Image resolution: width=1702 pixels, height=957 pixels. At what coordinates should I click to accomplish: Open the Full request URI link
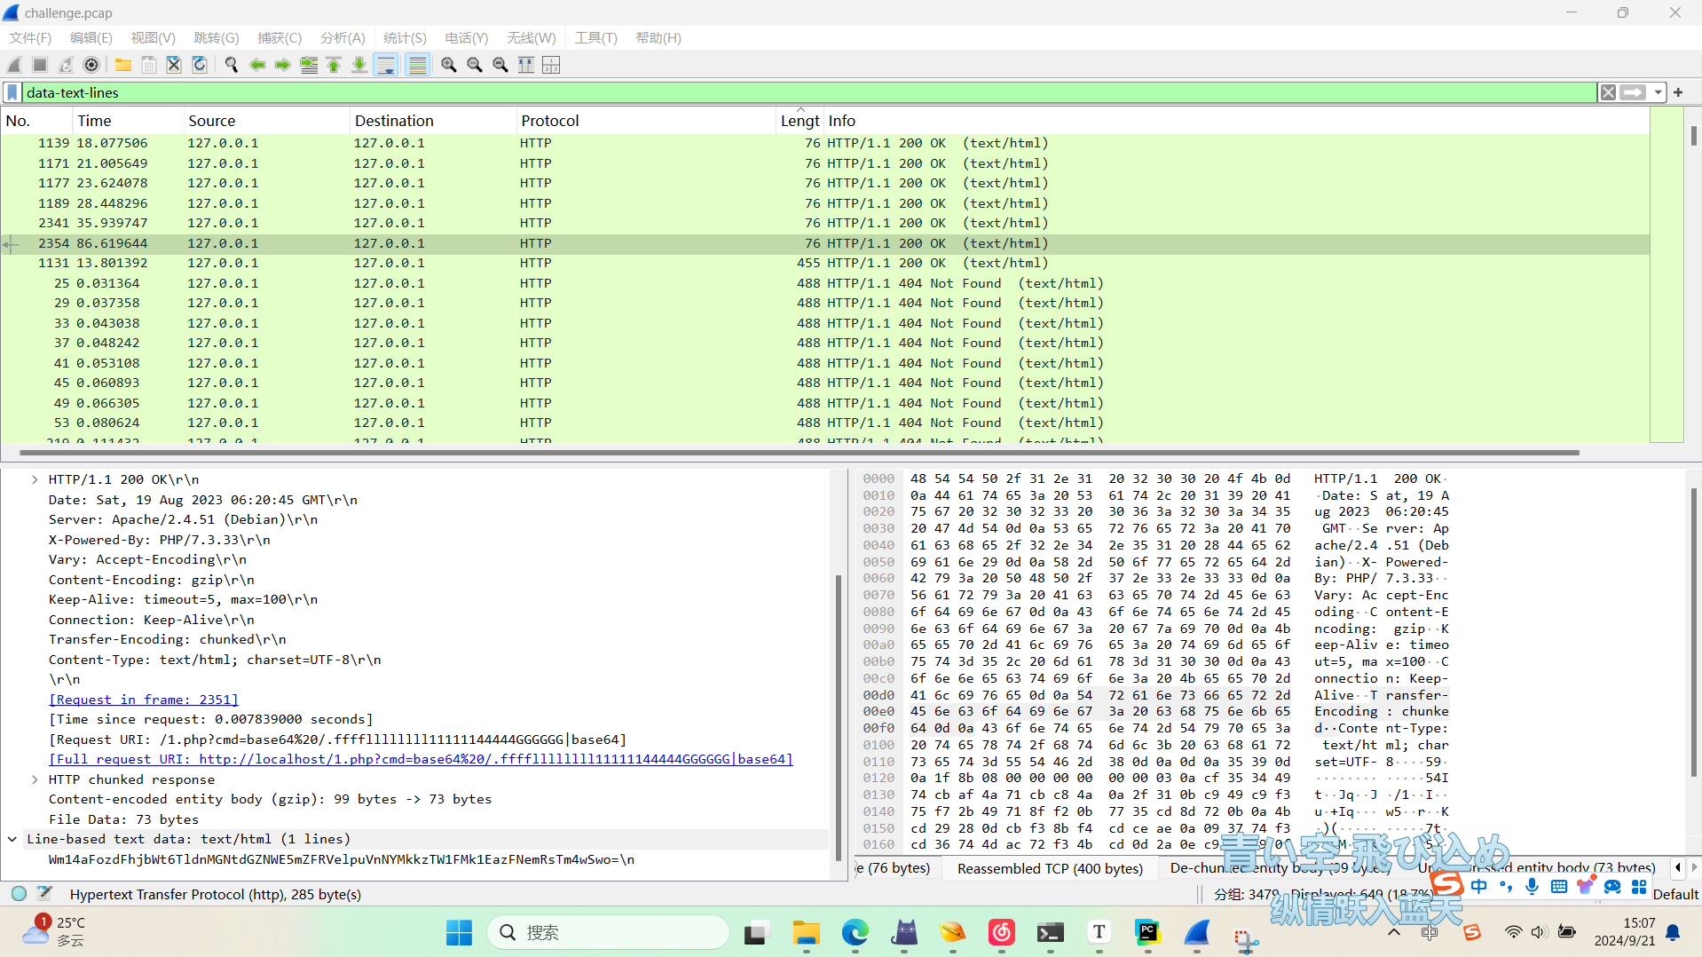click(421, 759)
